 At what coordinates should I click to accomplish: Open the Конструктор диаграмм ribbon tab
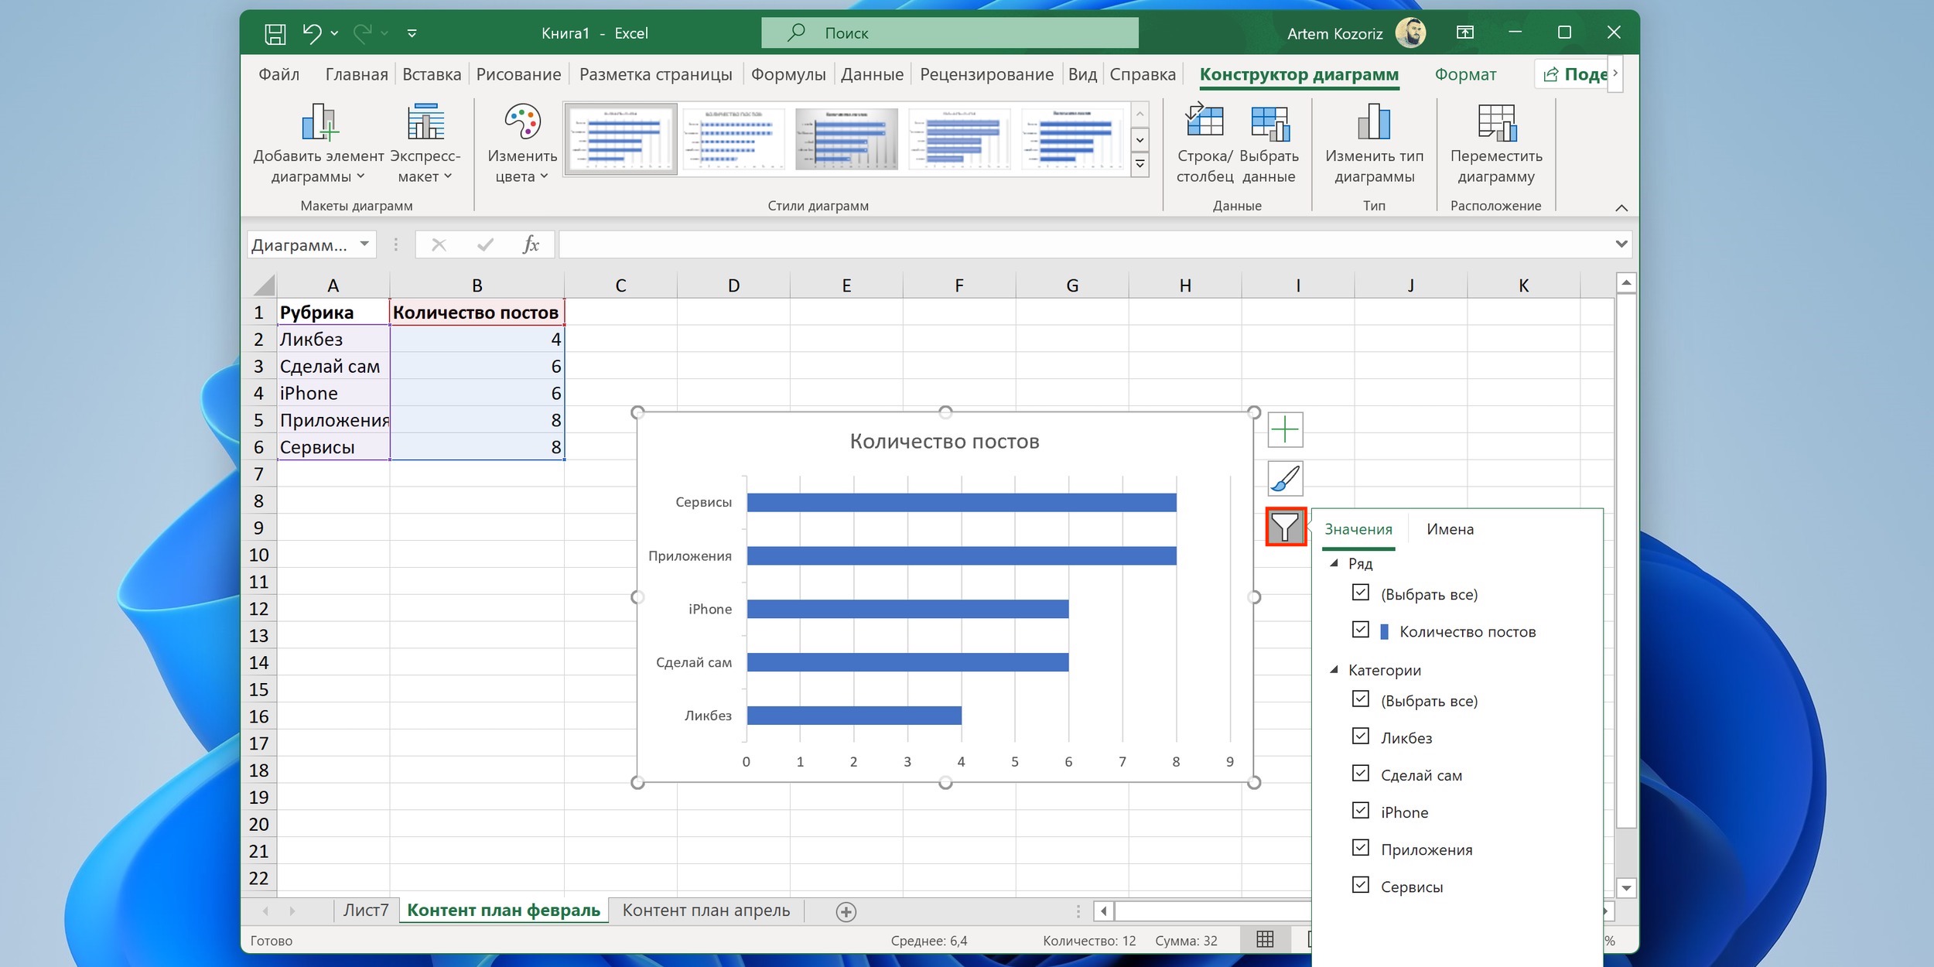1300,75
